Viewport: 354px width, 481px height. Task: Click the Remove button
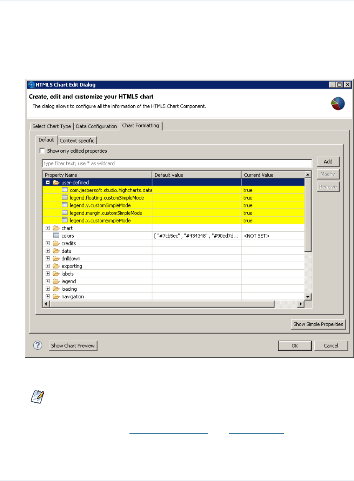coord(328,187)
